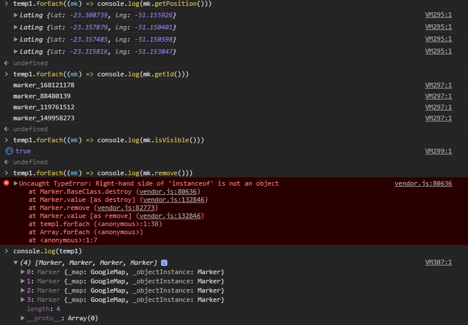This screenshot has height=325, width=468.
Task: Open VM297:1 link beside marker_119761512
Action: pos(438,107)
